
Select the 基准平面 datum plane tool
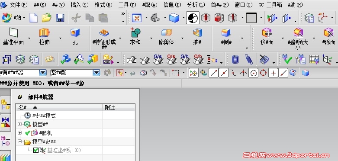coord(13,36)
